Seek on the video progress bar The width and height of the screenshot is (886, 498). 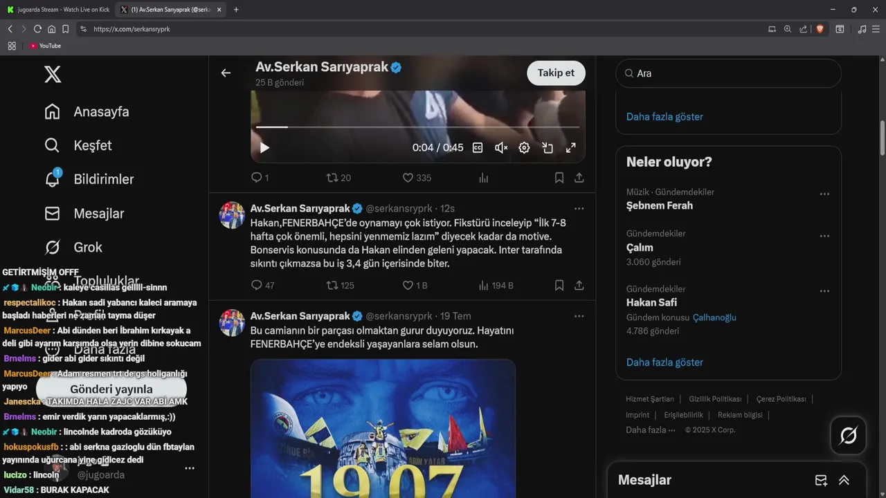pyautogui.click(x=417, y=127)
